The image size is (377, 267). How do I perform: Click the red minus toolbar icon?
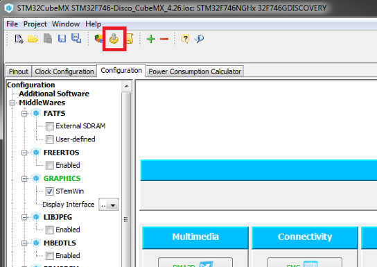click(x=164, y=39)
